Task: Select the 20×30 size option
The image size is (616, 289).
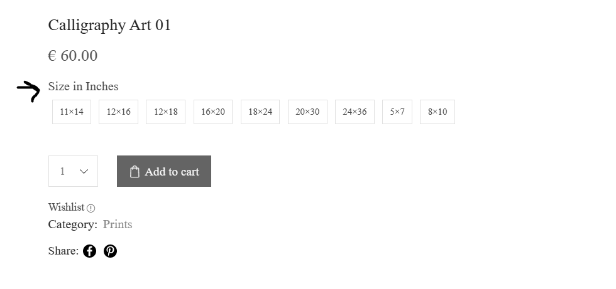Action: coord(307,112)
